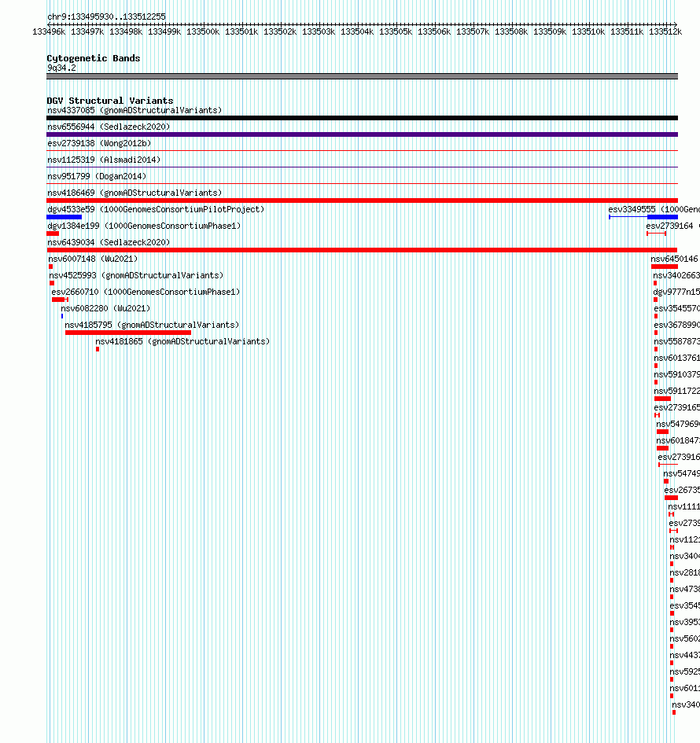
Task: Open the dgv4533e59 (1000GenomesConsortiumPilotProject) label
Action: coord(156,209)
